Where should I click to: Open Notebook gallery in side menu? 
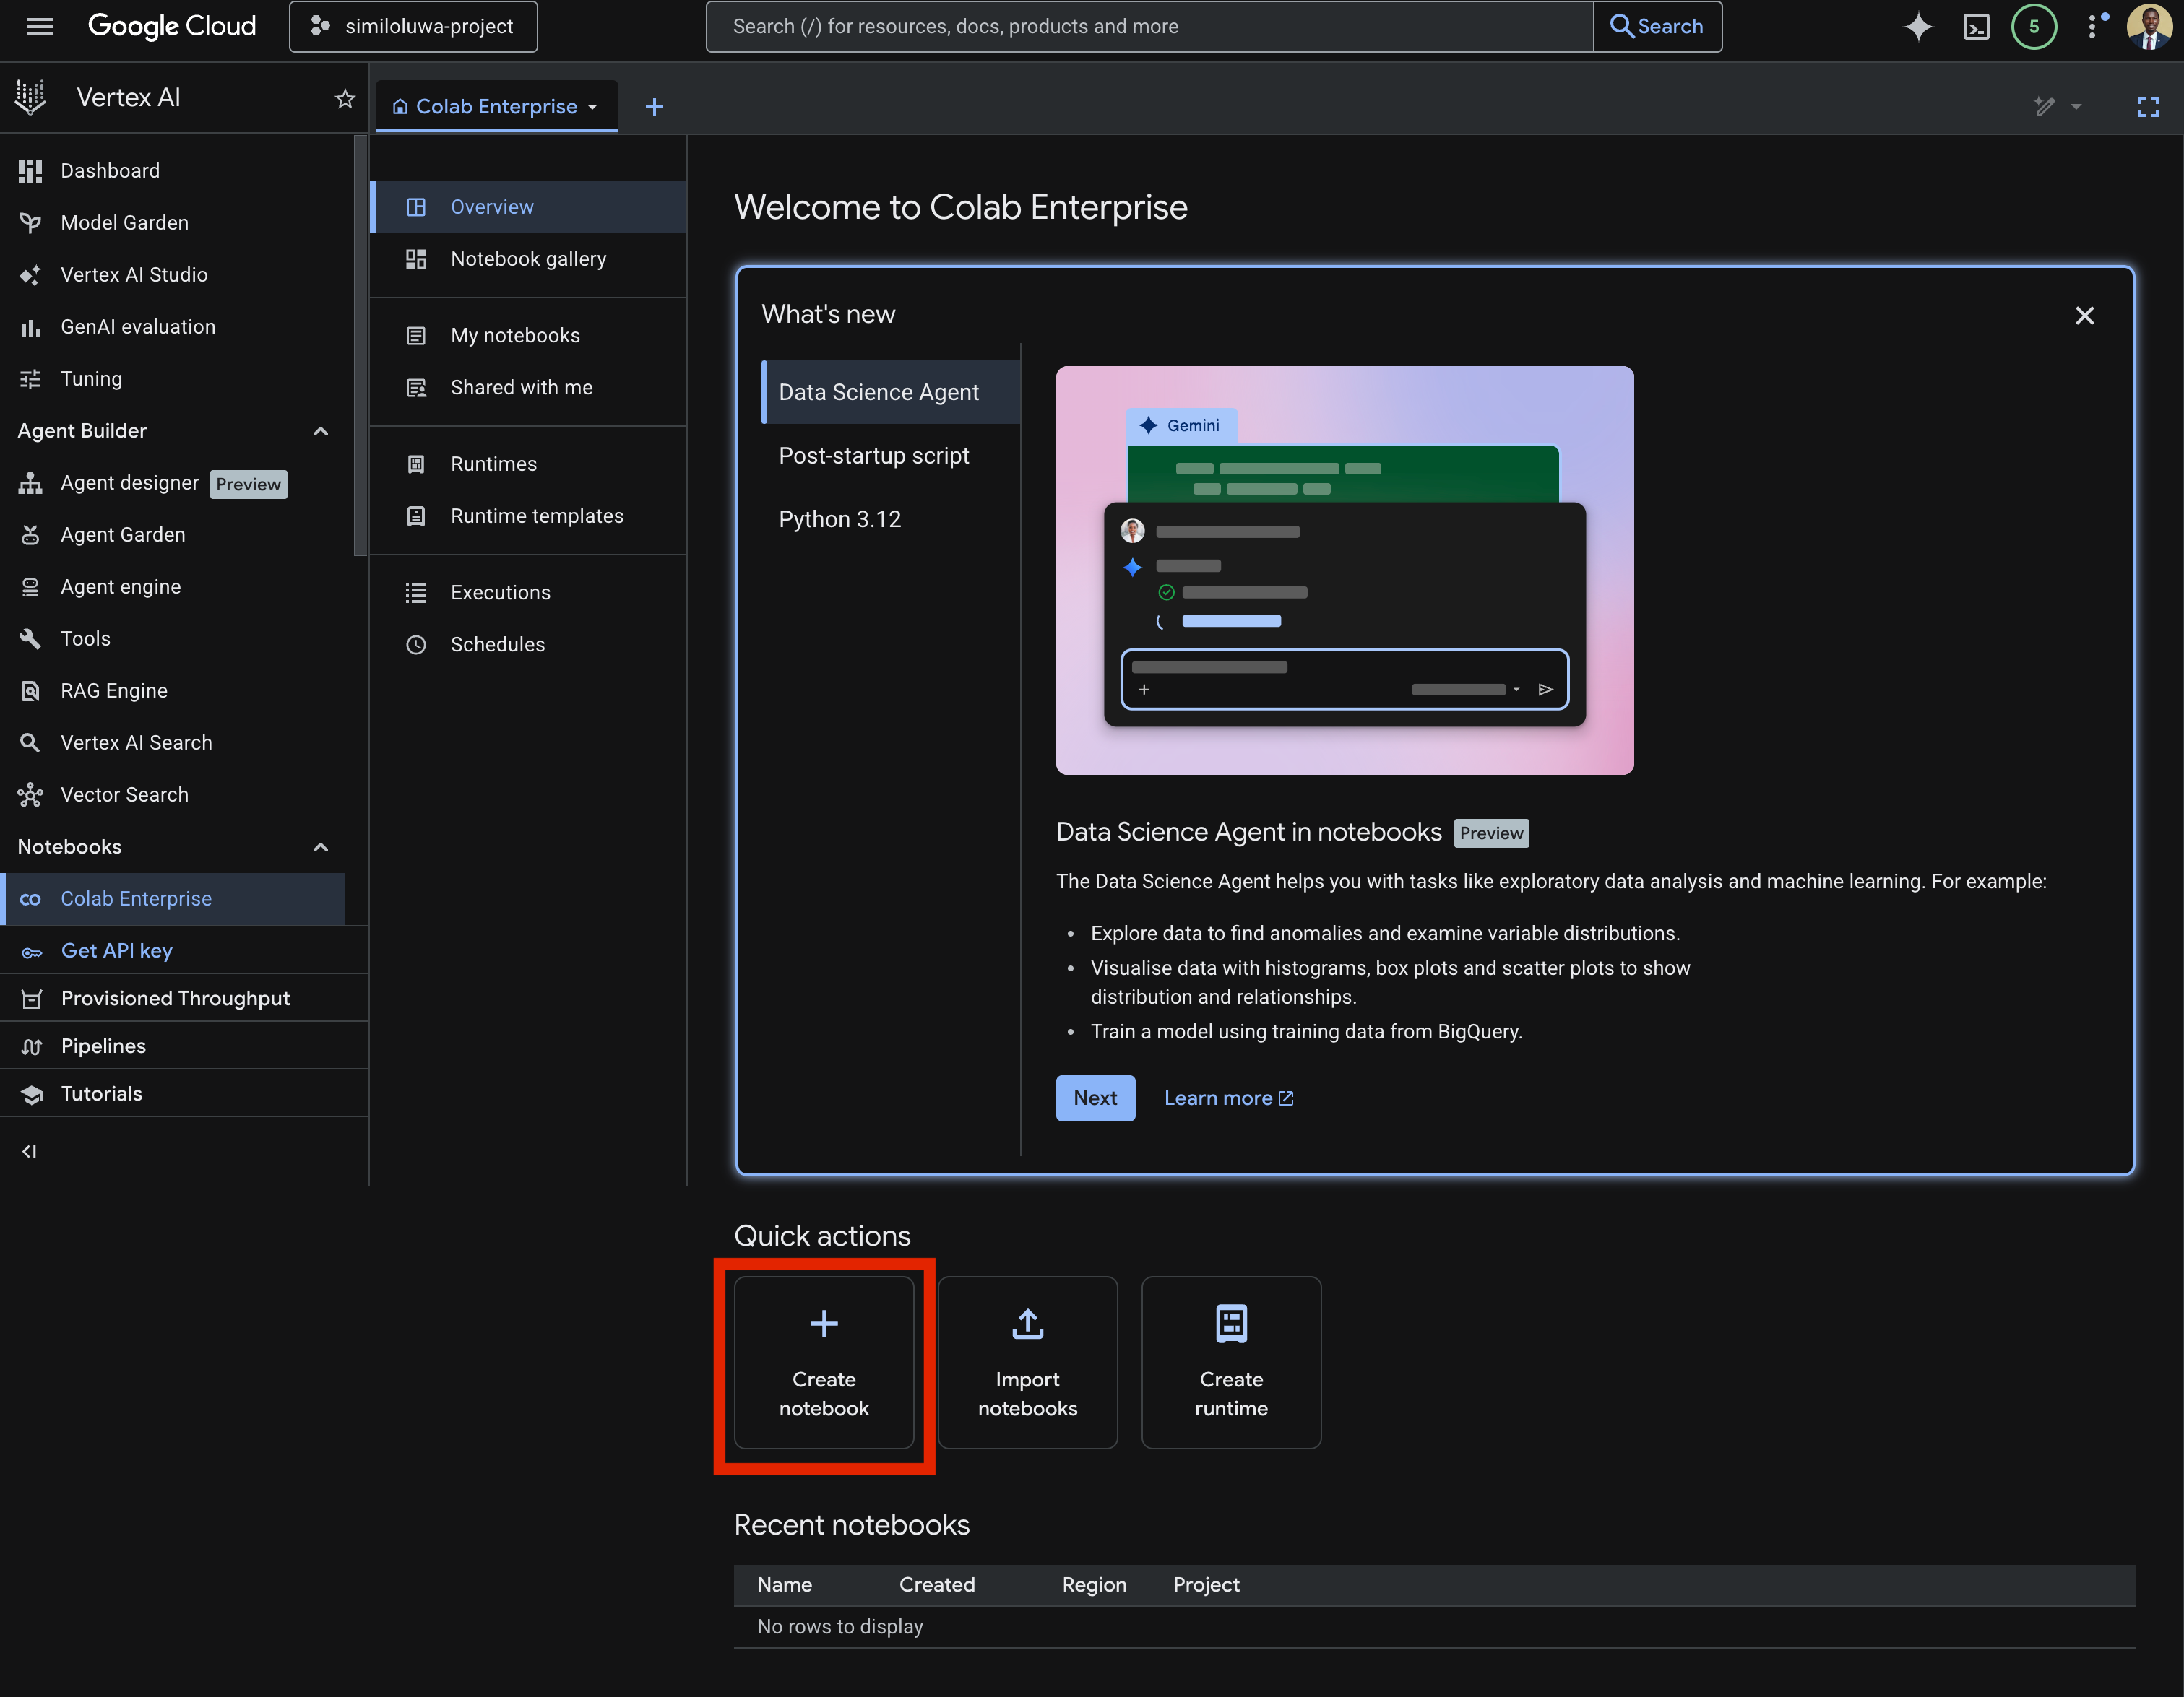(x=528, y=259)
